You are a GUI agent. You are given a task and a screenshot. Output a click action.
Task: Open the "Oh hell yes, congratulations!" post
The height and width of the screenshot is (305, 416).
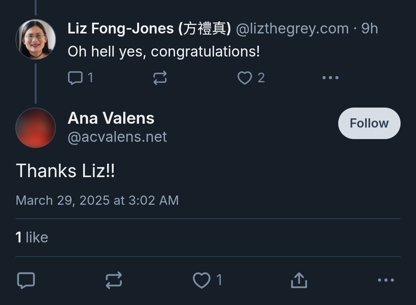[x=164, y=51]
